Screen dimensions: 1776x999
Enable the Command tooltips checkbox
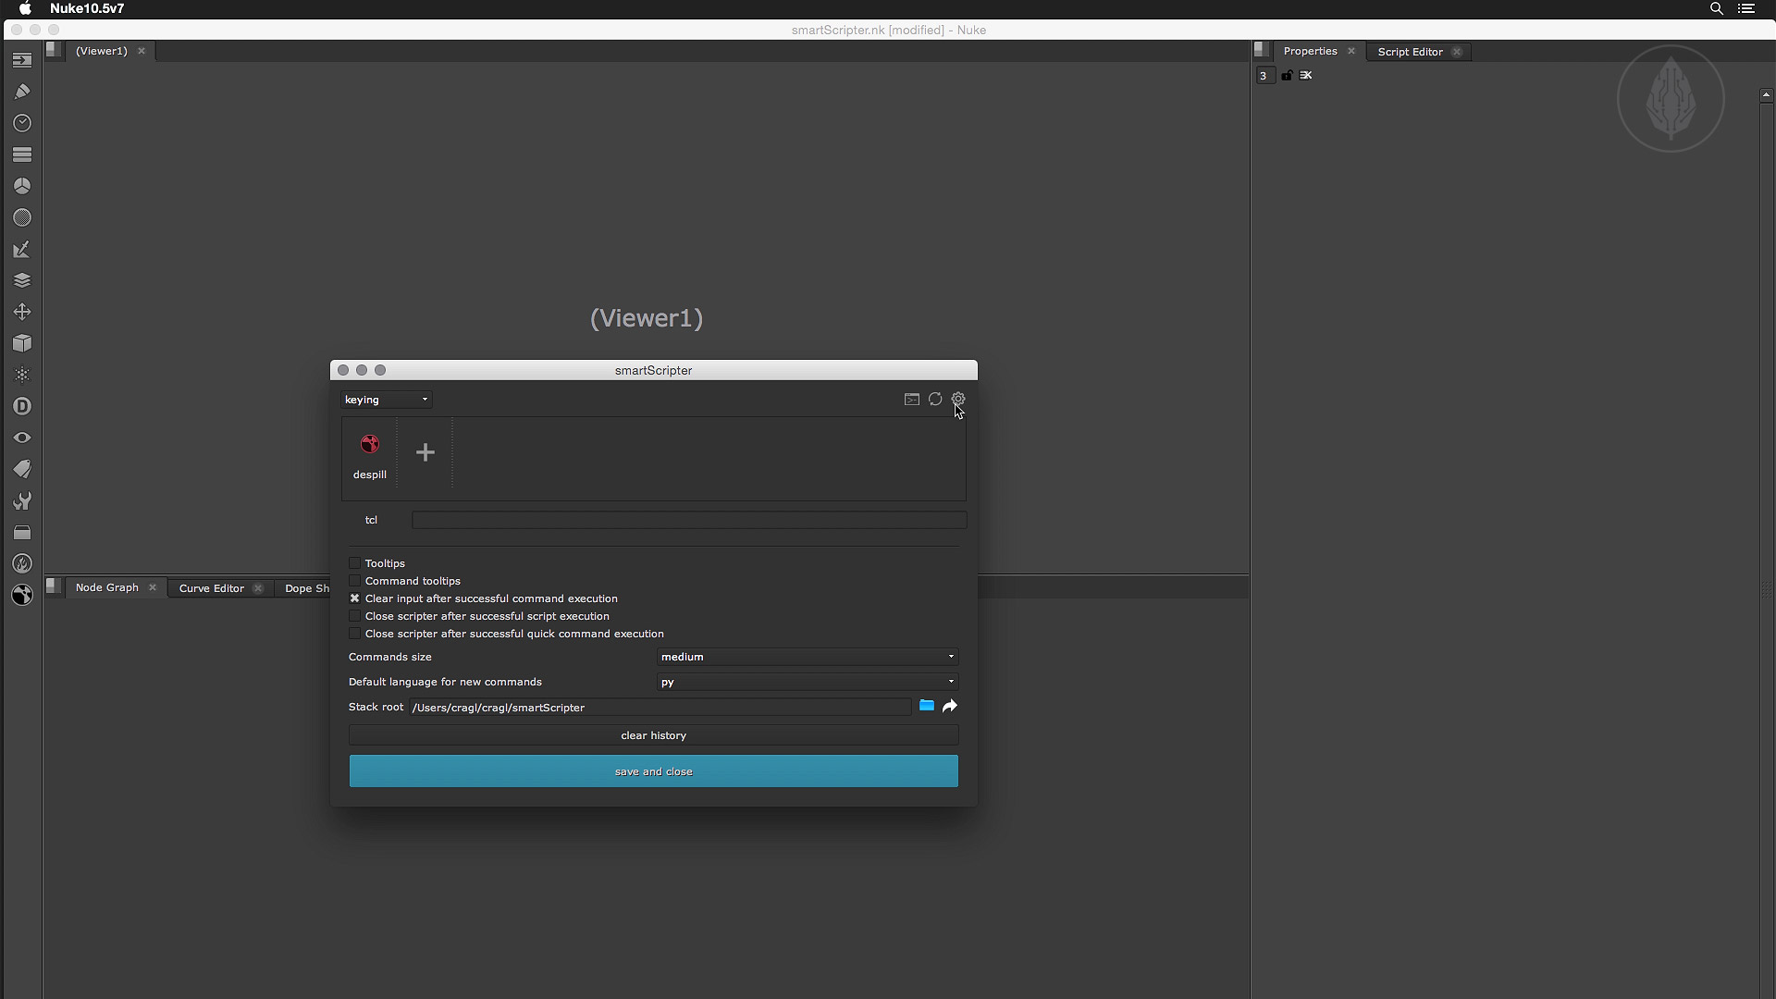point(354,581)
